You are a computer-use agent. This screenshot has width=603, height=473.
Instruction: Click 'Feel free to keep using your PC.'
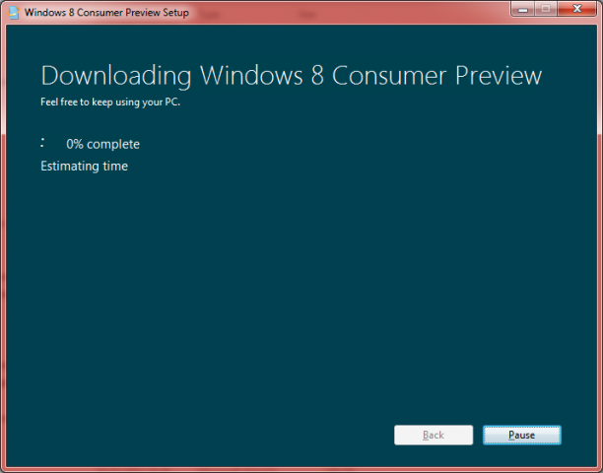point(110,102)
